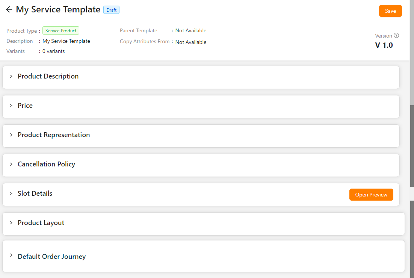
Task: Click the back arrow beside the template title
Action: (x=9, y=10)
